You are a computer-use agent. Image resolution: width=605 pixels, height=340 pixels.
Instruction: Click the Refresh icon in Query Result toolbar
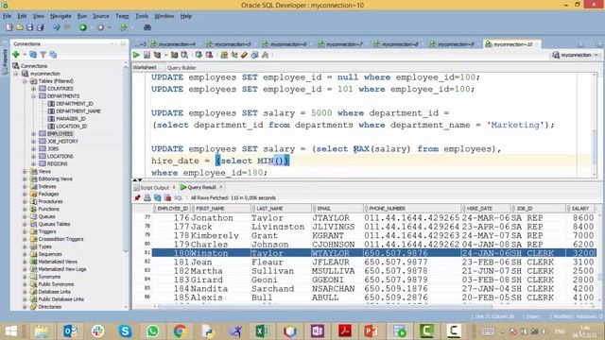(158, 197)
